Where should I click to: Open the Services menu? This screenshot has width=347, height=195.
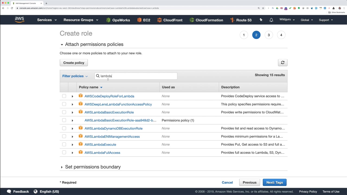click(47, 20)
